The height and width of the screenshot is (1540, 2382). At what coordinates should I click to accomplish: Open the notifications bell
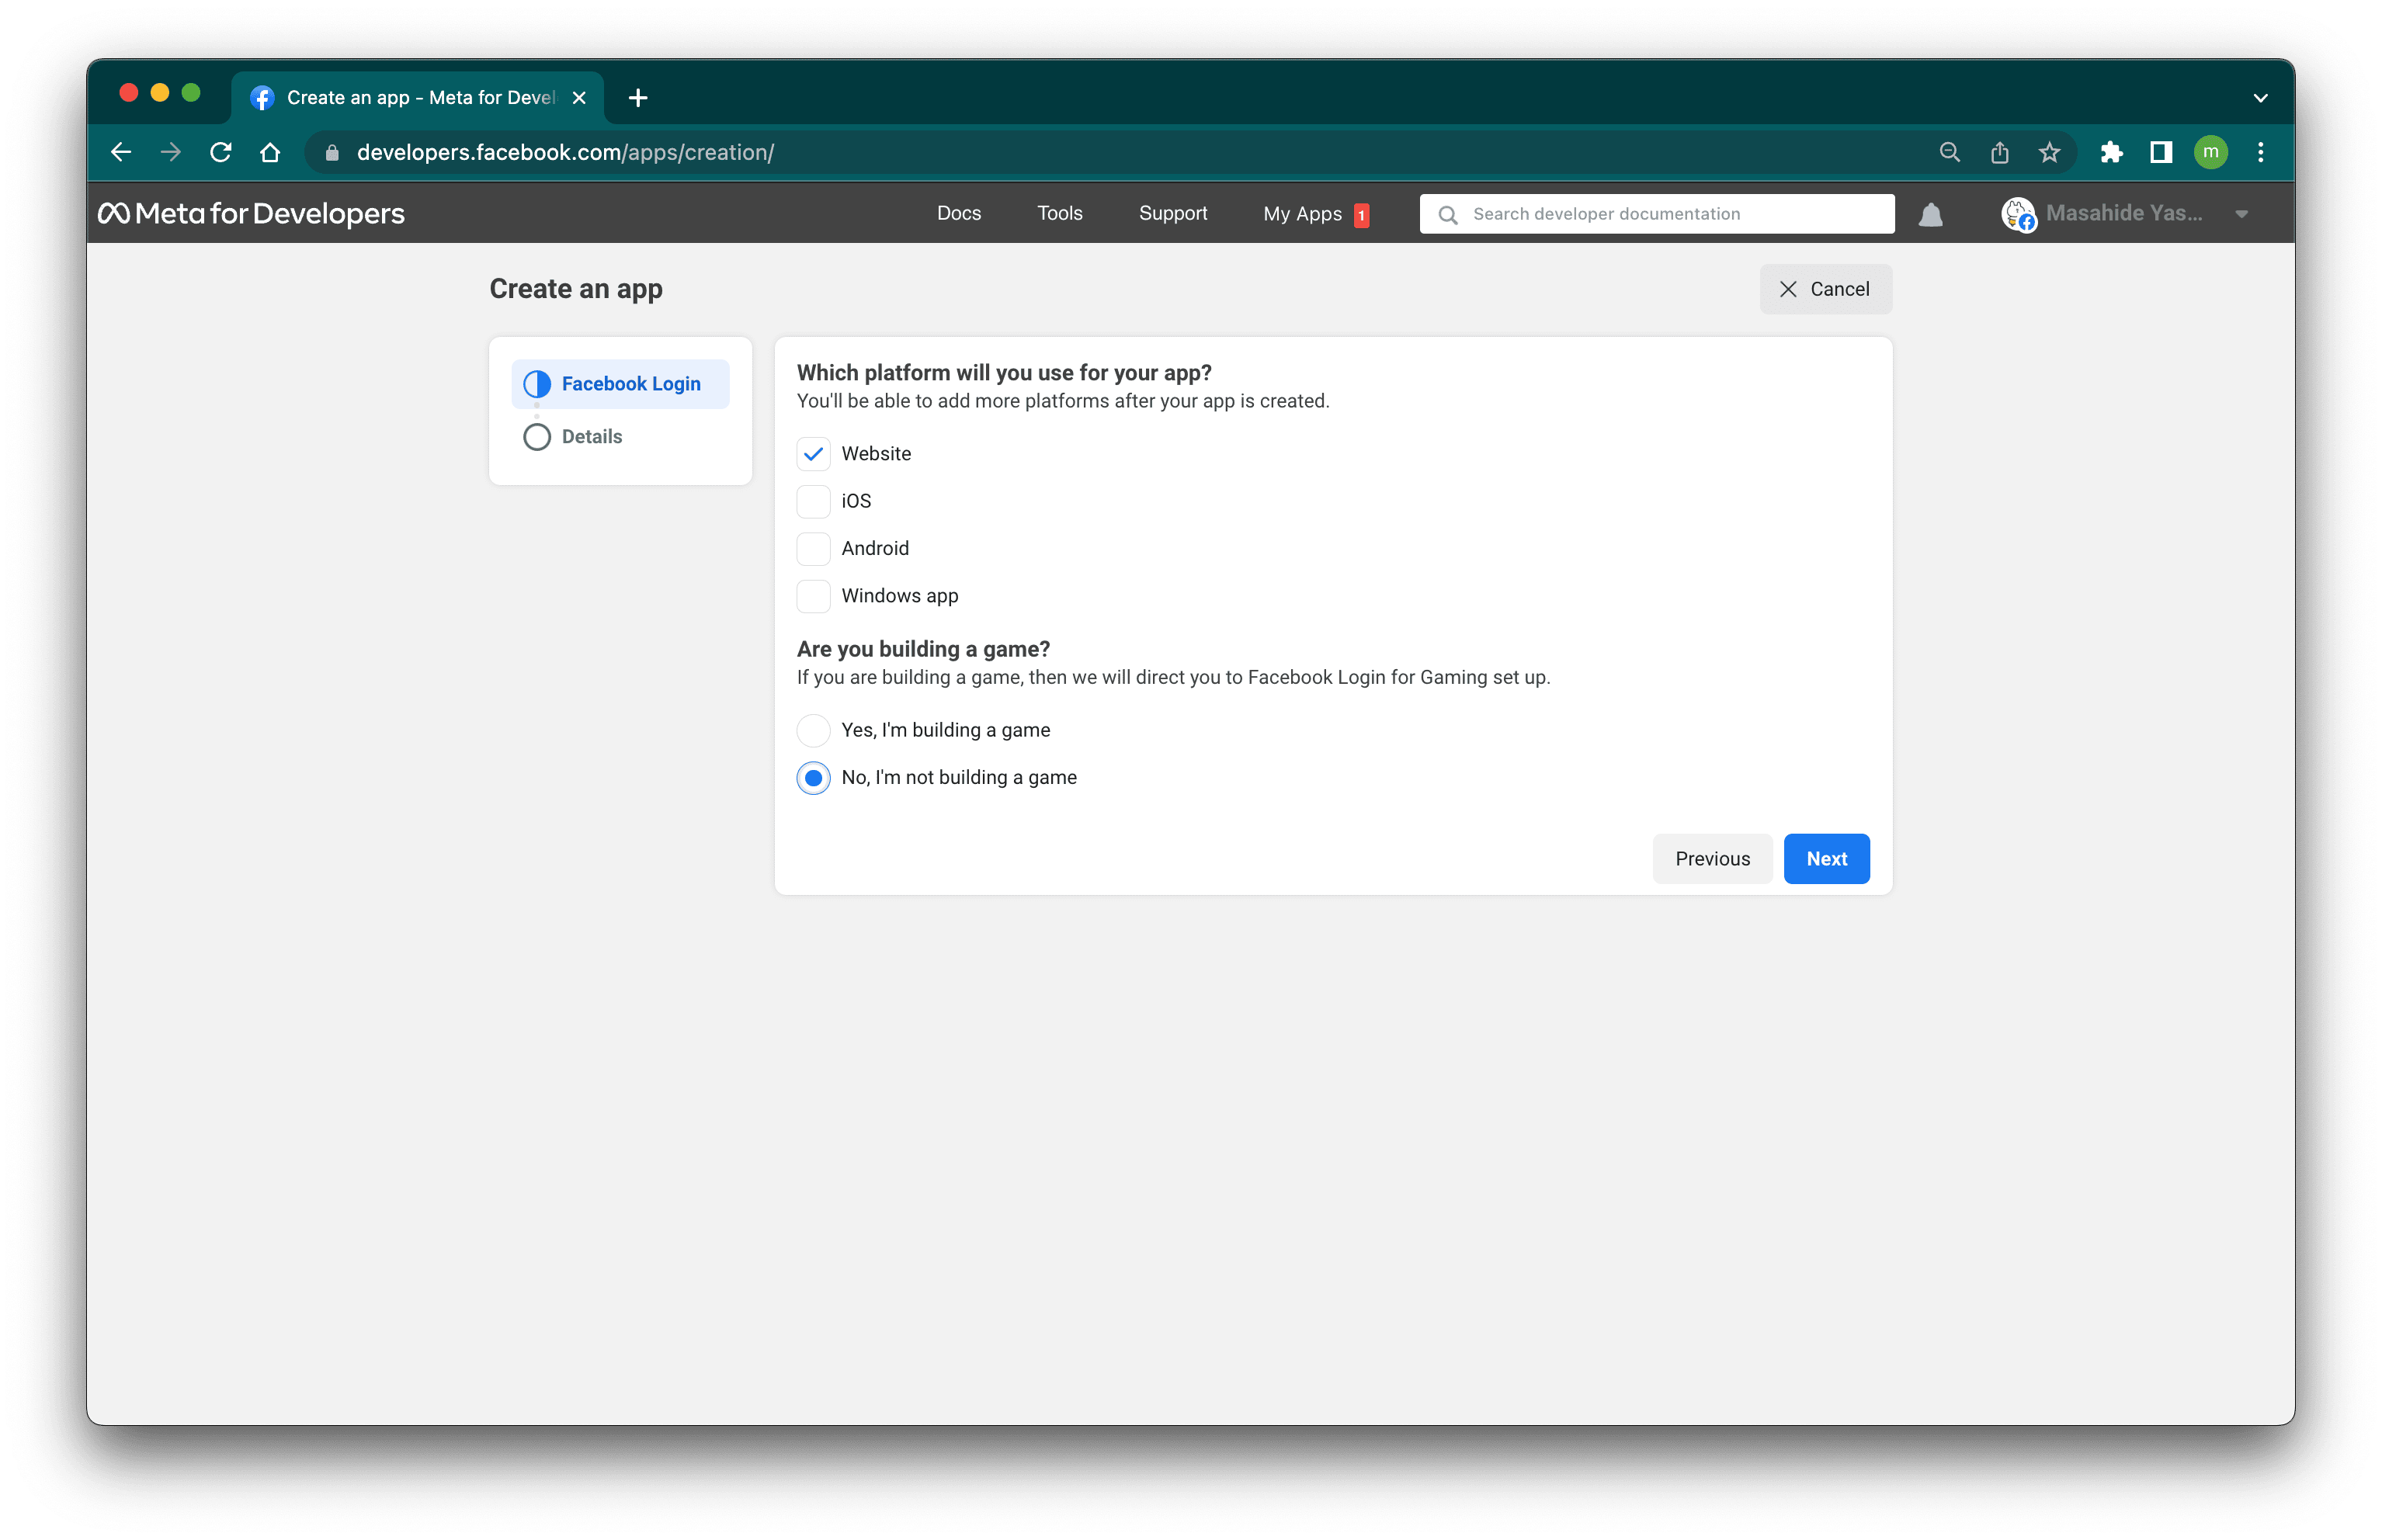1930,214
